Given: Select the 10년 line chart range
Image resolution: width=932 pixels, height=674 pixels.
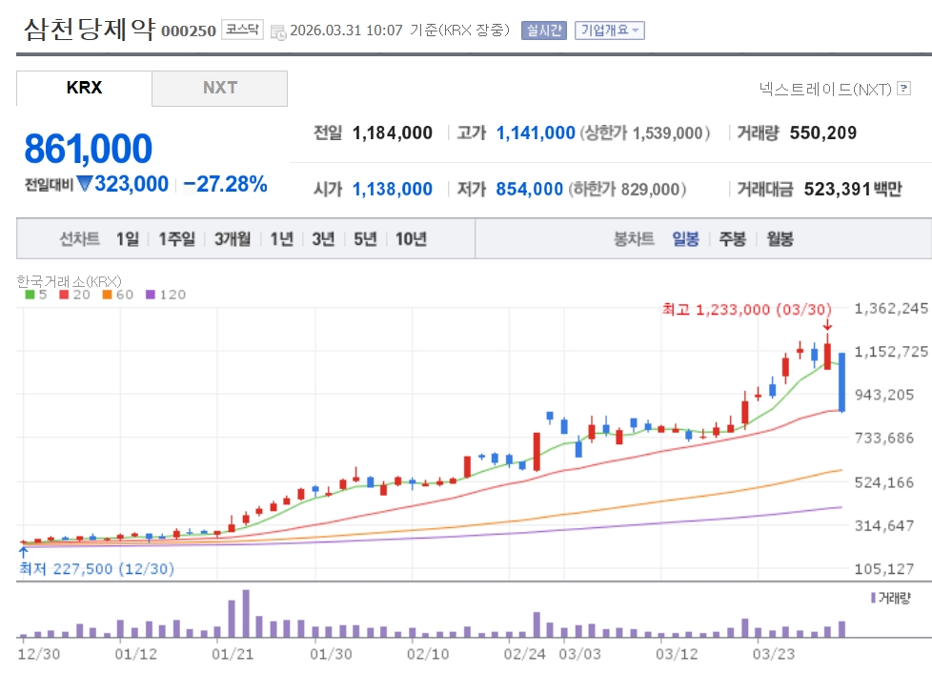Looking at the screenshot, I should click(x=411, y=238).
